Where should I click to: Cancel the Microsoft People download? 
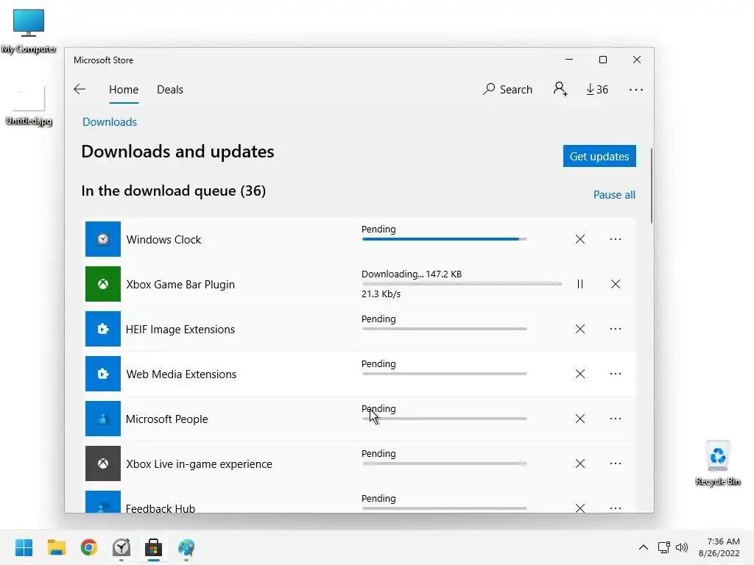point(580,419)
